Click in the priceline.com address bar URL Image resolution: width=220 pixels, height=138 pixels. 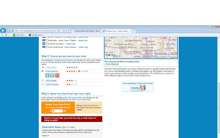pos(36,31)
